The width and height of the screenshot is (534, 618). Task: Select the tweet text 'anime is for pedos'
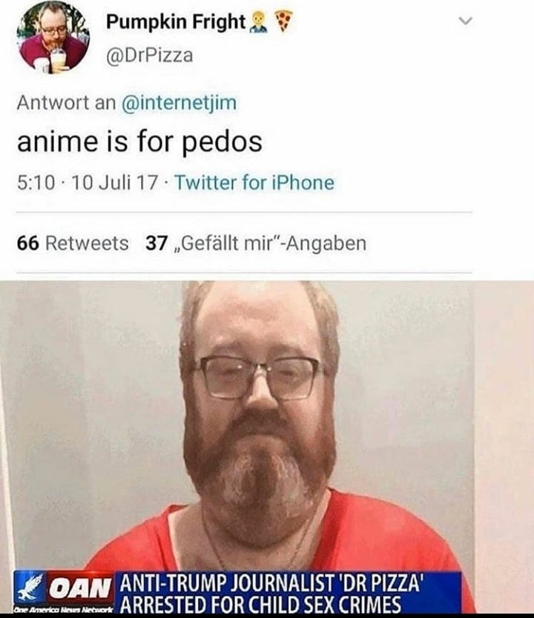pos(139,142)
